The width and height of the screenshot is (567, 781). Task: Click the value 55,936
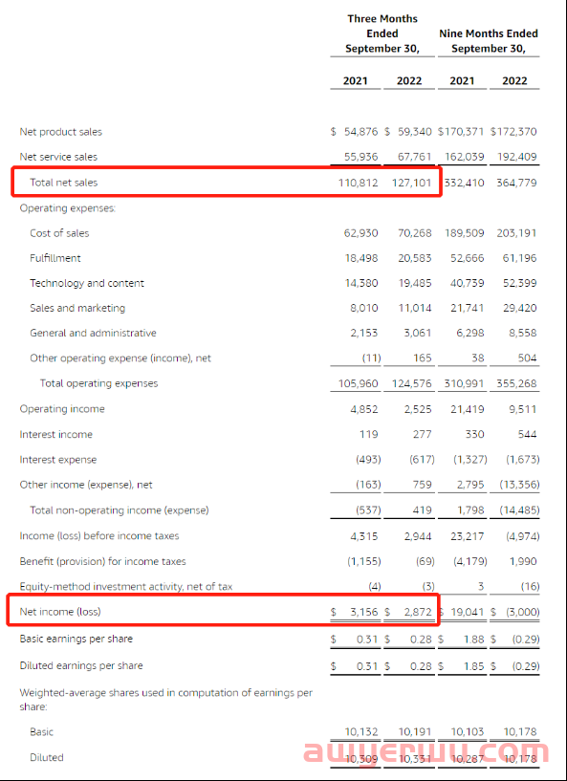tap(360, 157)
